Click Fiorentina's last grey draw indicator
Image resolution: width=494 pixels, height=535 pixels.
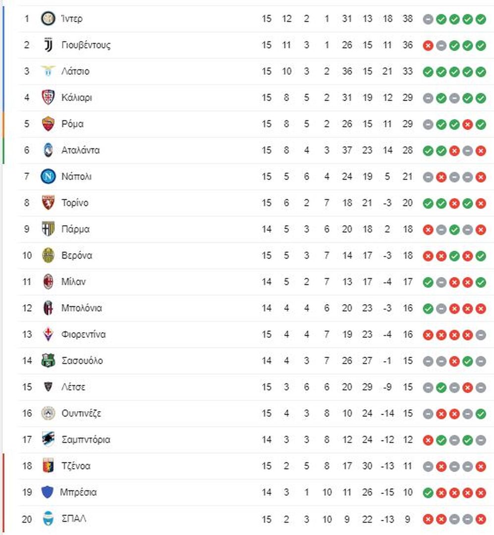[481, 335]
